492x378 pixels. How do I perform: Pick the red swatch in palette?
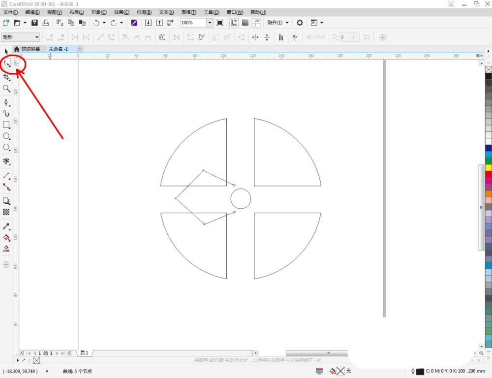489,174
